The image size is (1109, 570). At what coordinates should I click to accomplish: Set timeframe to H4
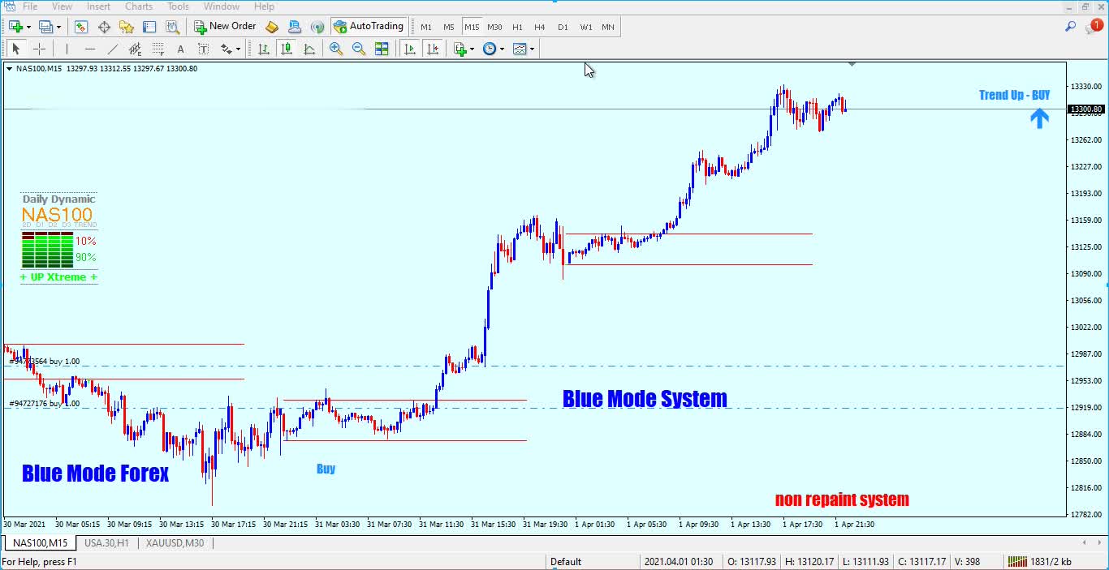(x=540, y=27)
